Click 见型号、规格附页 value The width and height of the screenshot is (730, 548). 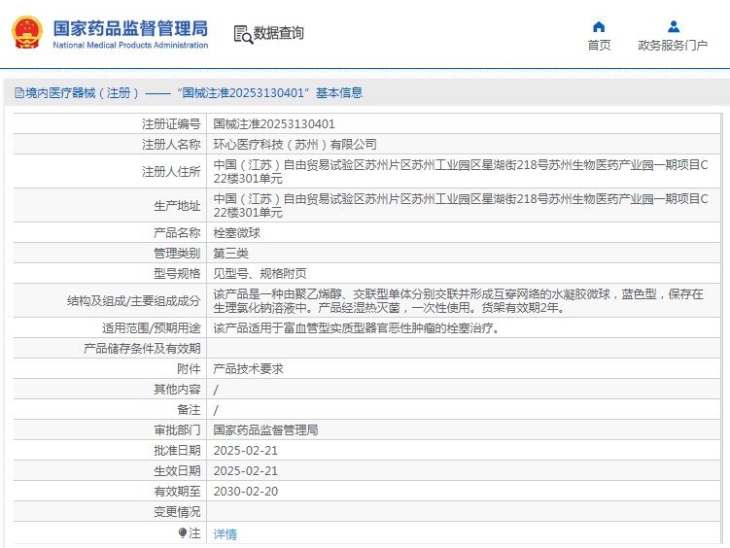(260, 274)
